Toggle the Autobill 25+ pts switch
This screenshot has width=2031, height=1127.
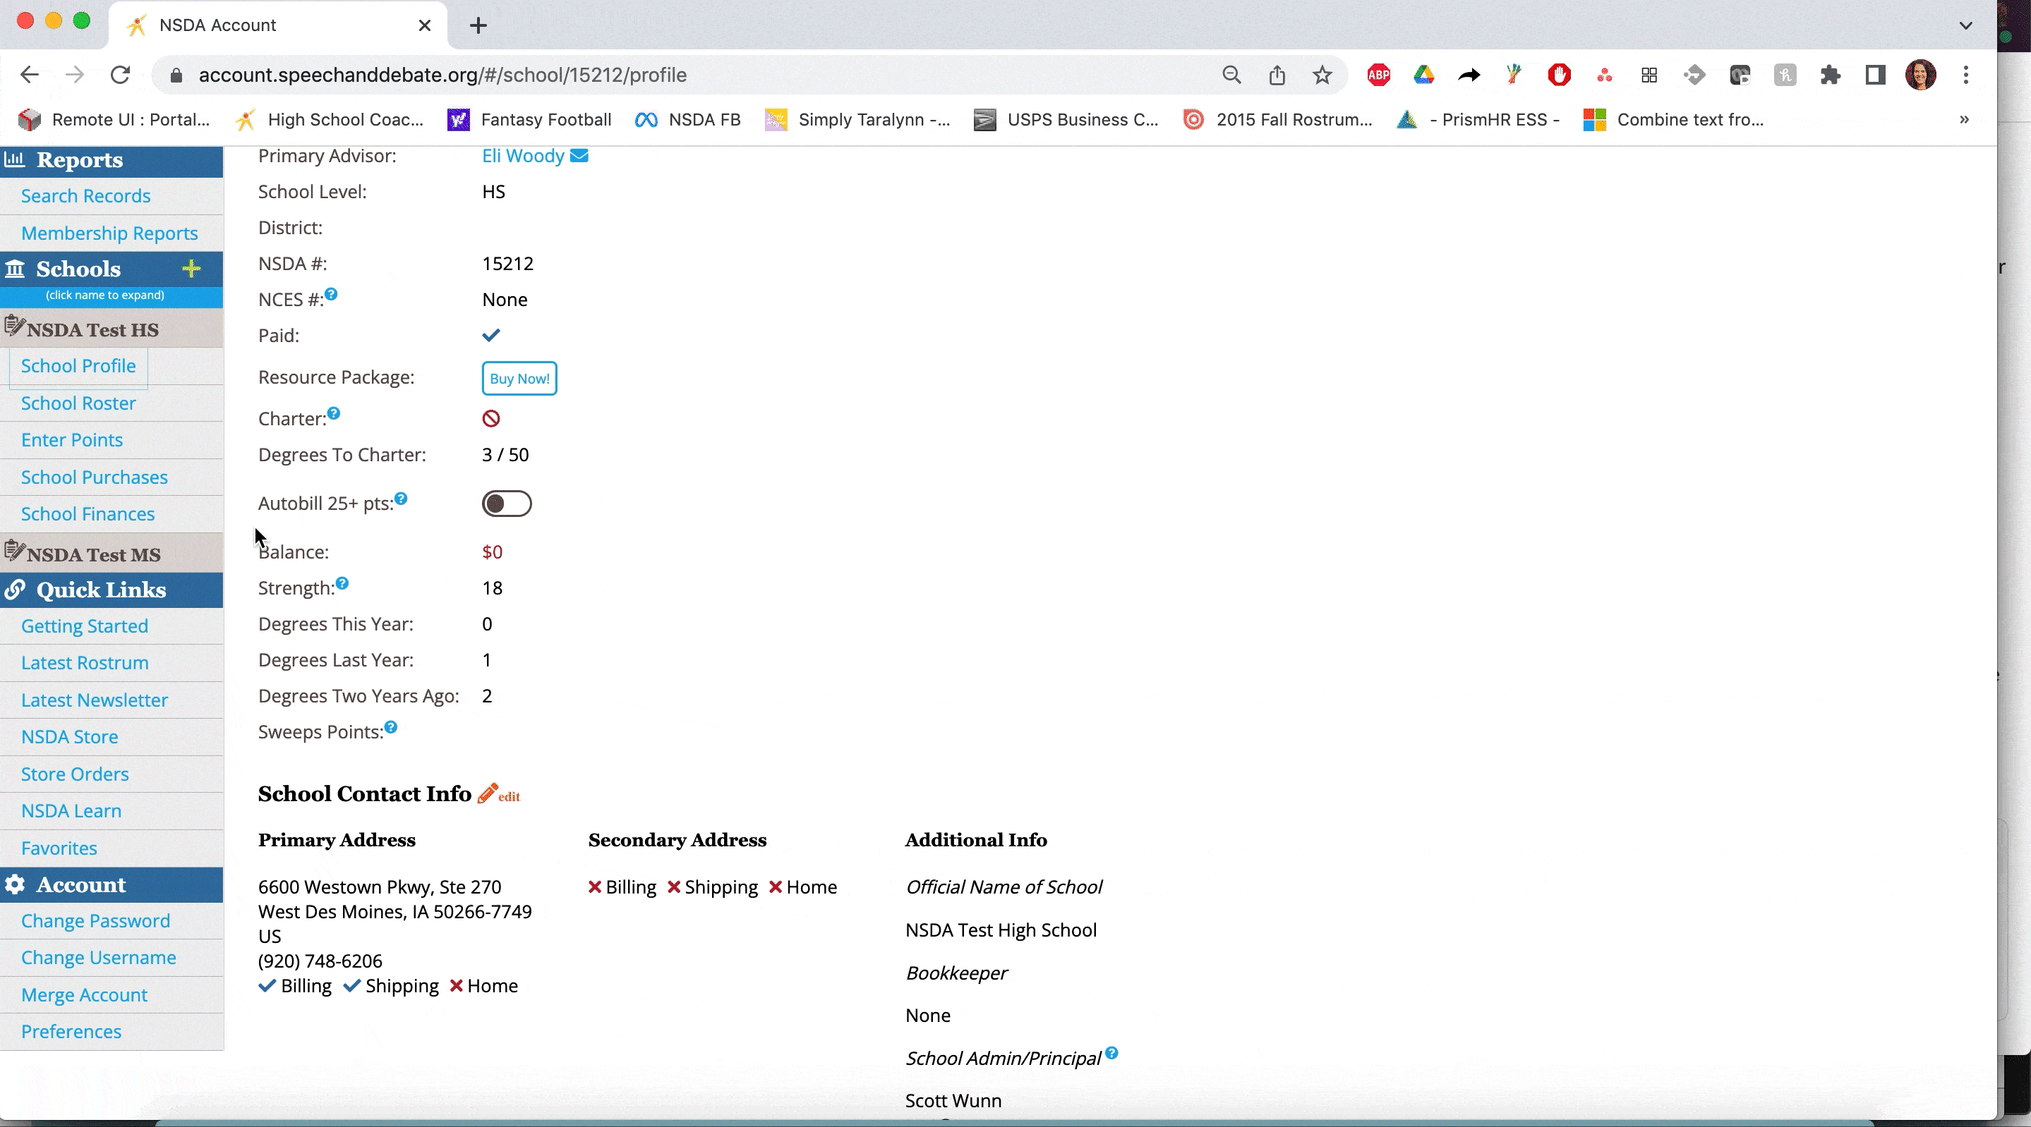click(x=507, y=504)
